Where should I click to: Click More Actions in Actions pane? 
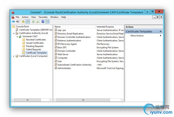coord(137,35)
